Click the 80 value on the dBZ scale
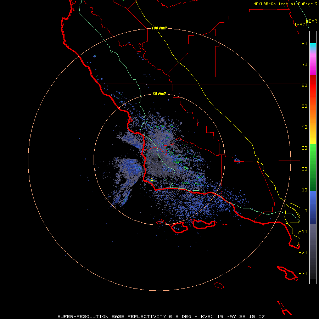The width and height of the screenshot is (319, 319). click(x=304, y=44)
